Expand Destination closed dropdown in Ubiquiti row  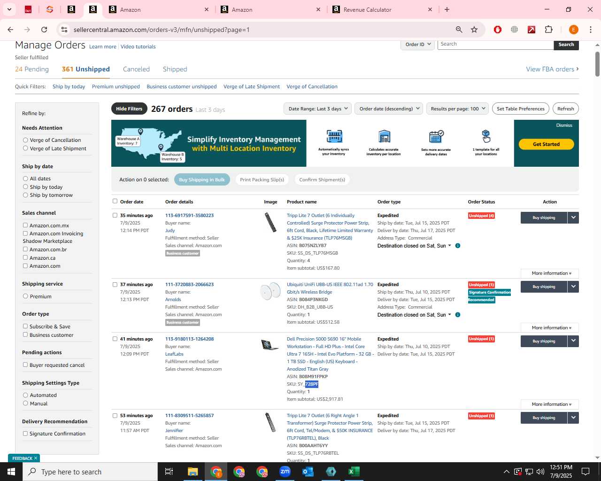[449, 315]
